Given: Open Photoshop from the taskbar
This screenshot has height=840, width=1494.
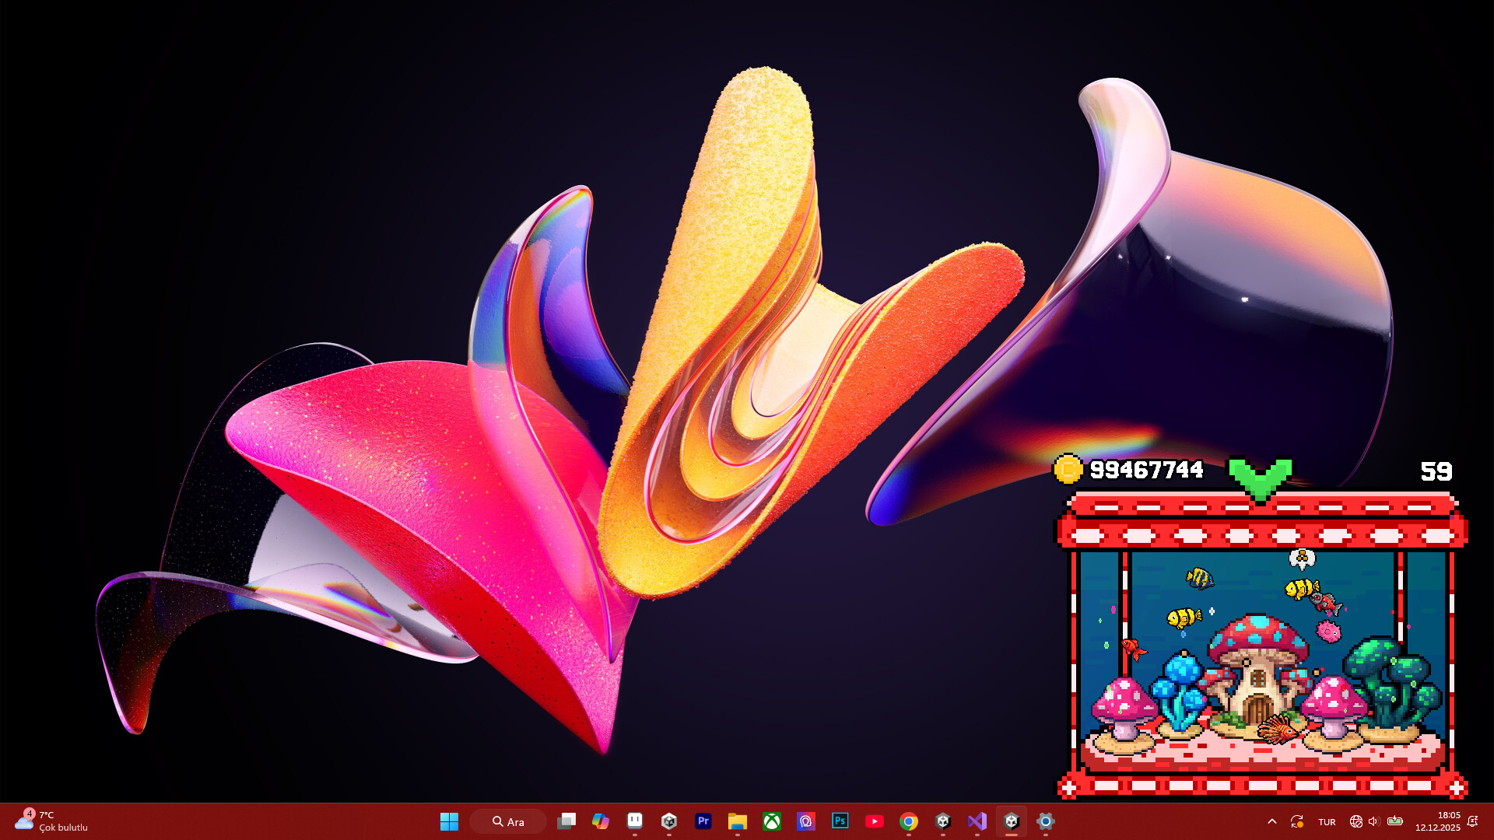Looking at the screenshot, I should tap(840, 821).
